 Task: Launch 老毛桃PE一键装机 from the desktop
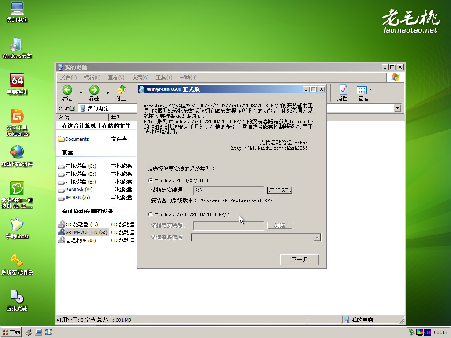pos(17,195)
